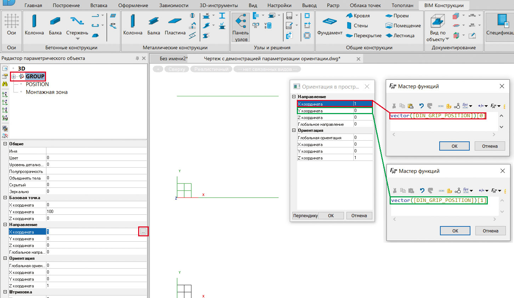Click the … button beside Направление X координата
Viewport: 514px width, 298px height.
143,231
